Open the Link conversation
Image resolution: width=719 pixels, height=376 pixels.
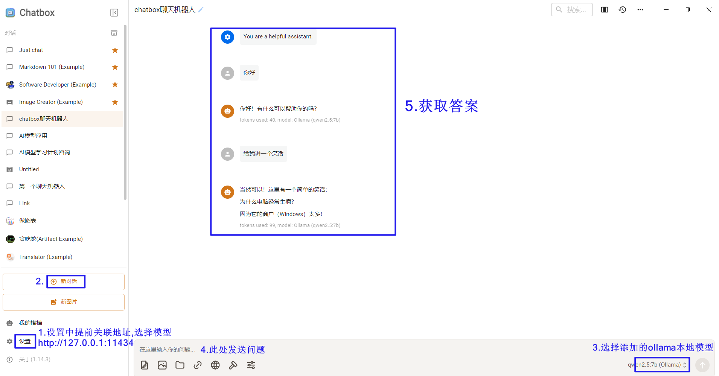pos(62,203)
